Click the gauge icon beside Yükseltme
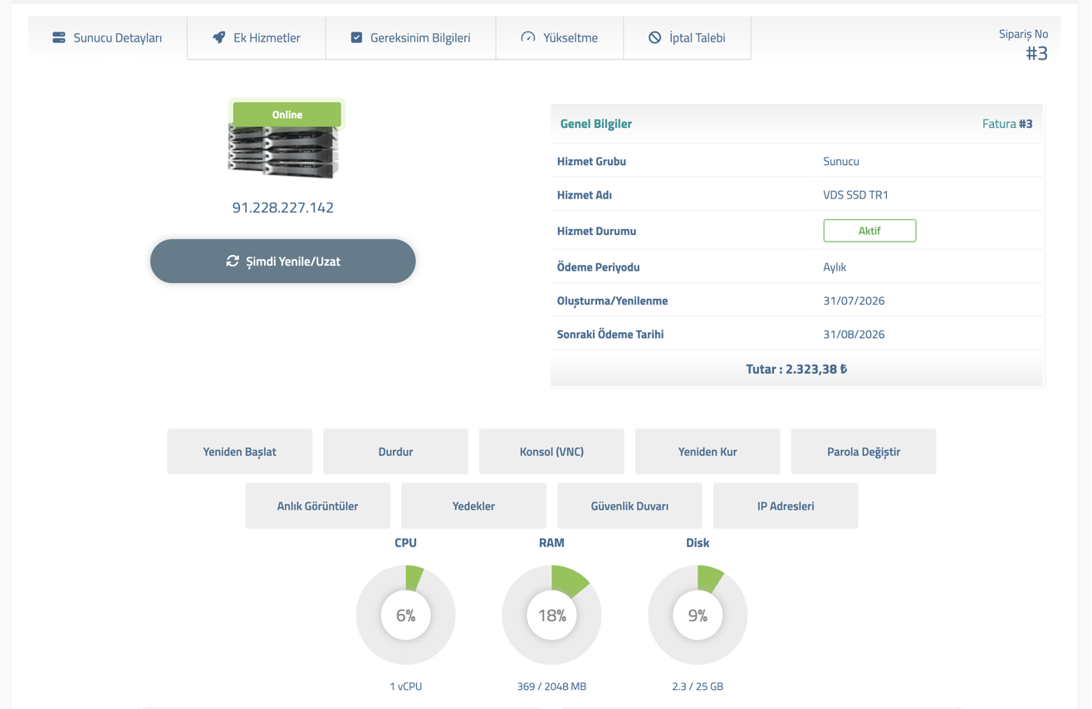This screenshot has height=709, width=1092. 528,37
